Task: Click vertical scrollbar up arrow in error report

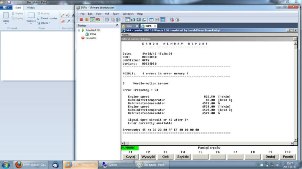Action: pos(296,43)
